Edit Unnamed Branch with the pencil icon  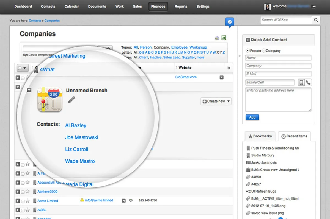click(71, 100)
